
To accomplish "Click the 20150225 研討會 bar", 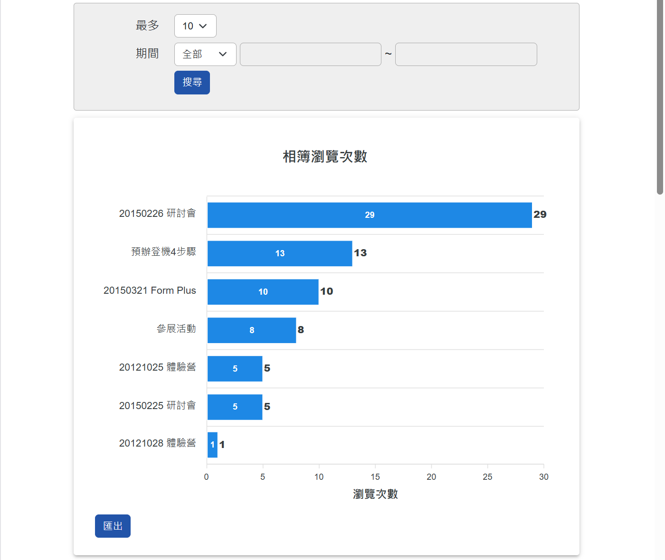I will click(x=235, y=407).
